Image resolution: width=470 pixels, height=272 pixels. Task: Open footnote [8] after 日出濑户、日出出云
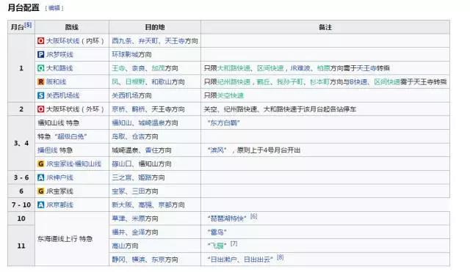tap(281, 257)
